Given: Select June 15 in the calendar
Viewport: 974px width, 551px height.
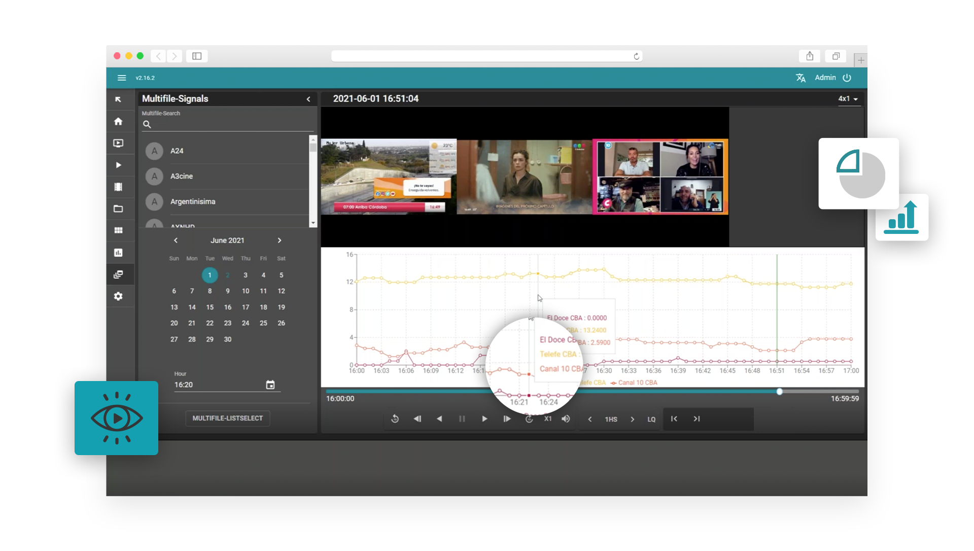Looking at the screenshot, I should [x=210, y=307].
